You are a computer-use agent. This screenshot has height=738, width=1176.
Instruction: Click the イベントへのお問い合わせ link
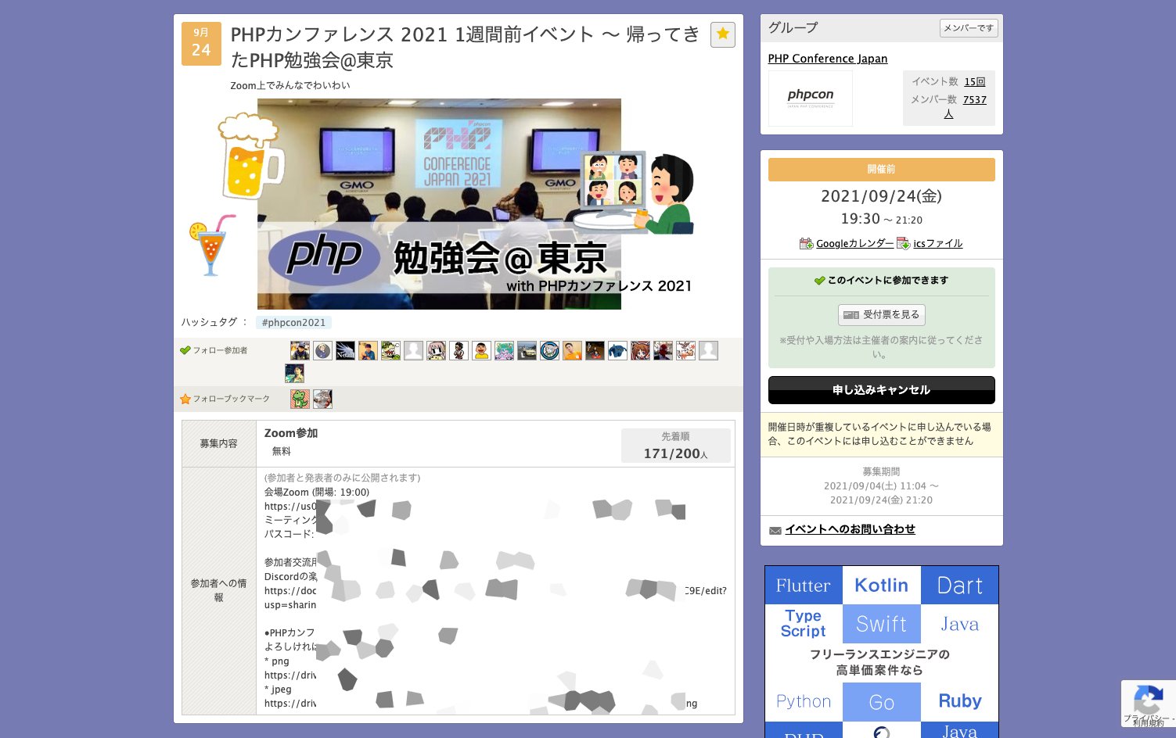point(850,529)
